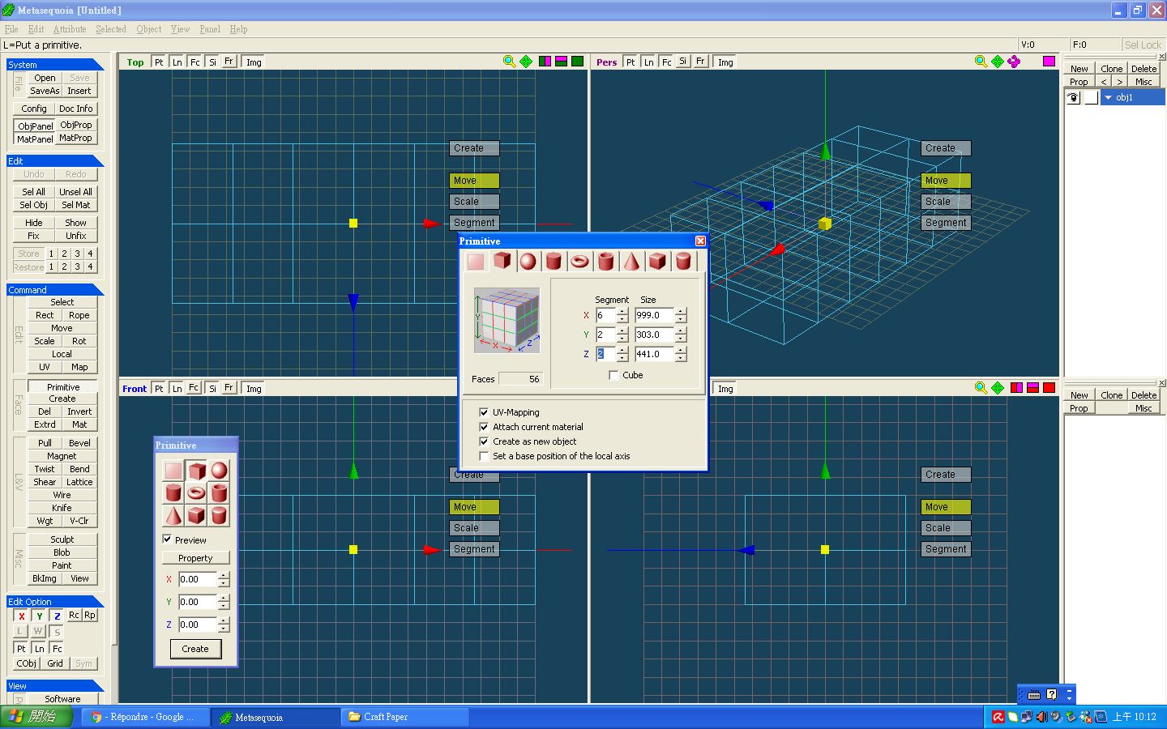The image size is (1167, 729).
Task: Increase the X segment count spinner
Action: tap(622, 311)
